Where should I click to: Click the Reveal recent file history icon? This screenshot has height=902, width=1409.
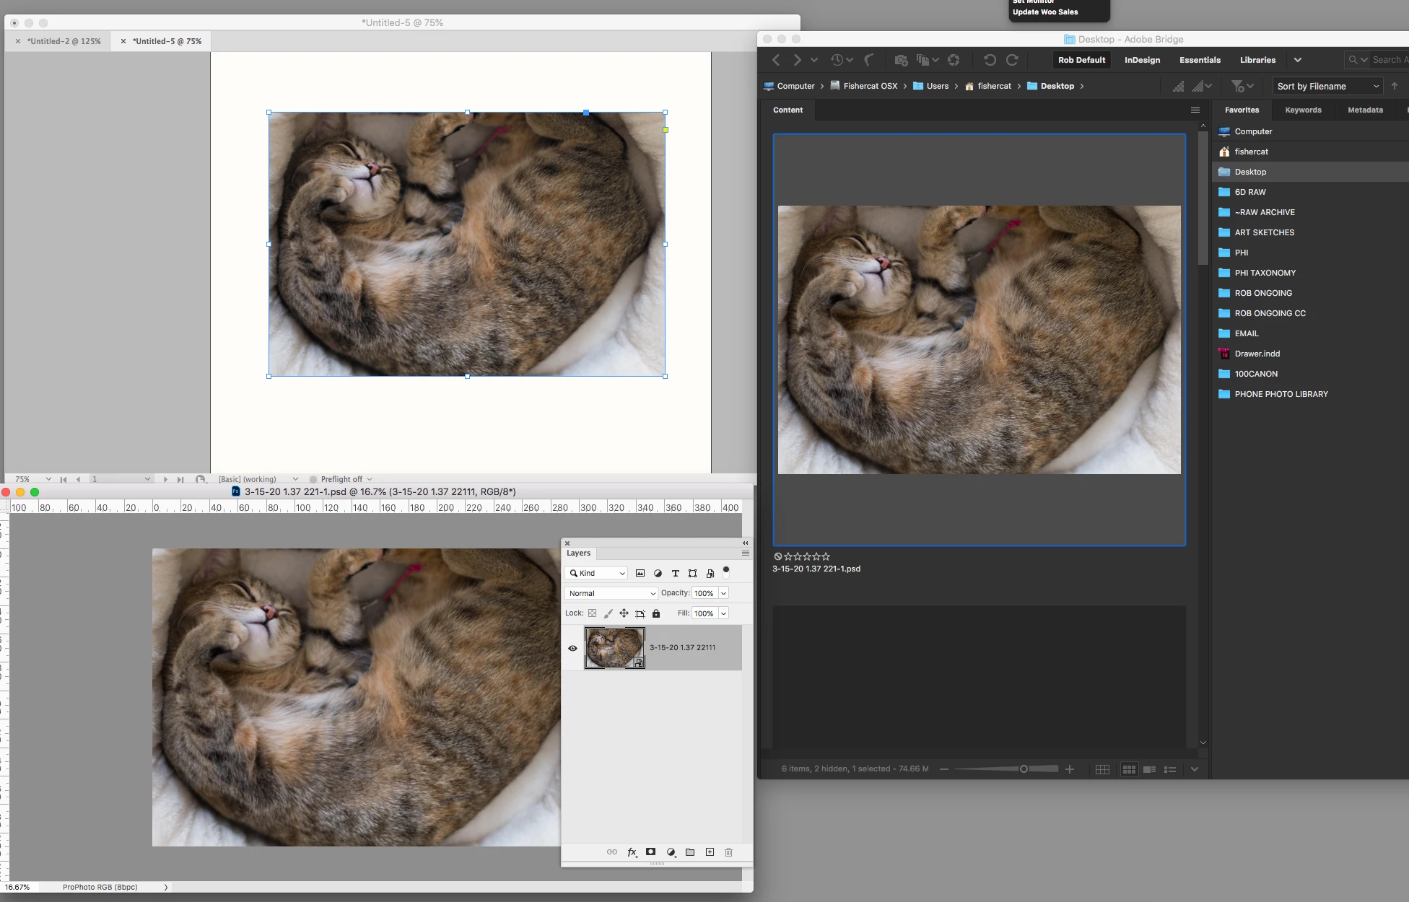[837, 60]
